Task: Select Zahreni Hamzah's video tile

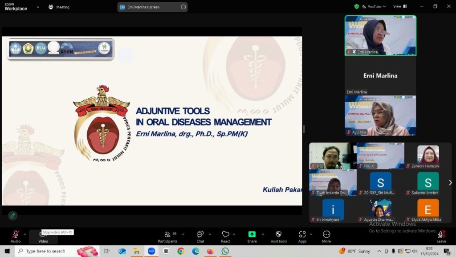Action: (428, 156)
